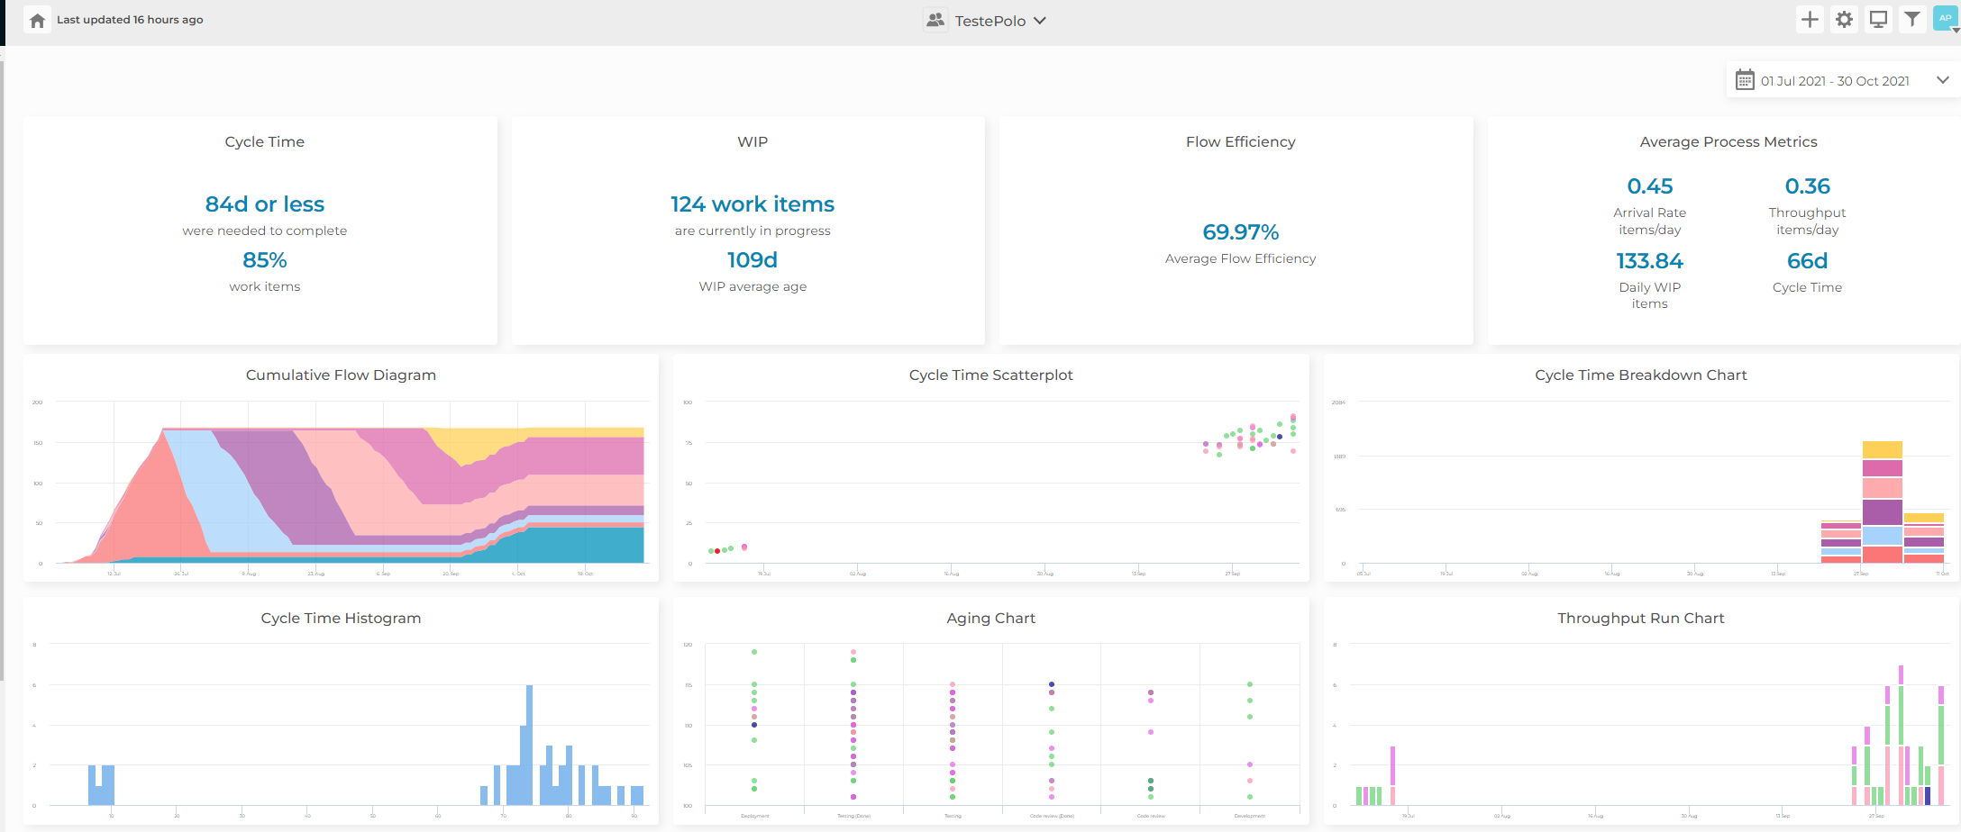
Task: Click the plus icon to add widget
Action: pyautogui.click(x=1809, y=20)
